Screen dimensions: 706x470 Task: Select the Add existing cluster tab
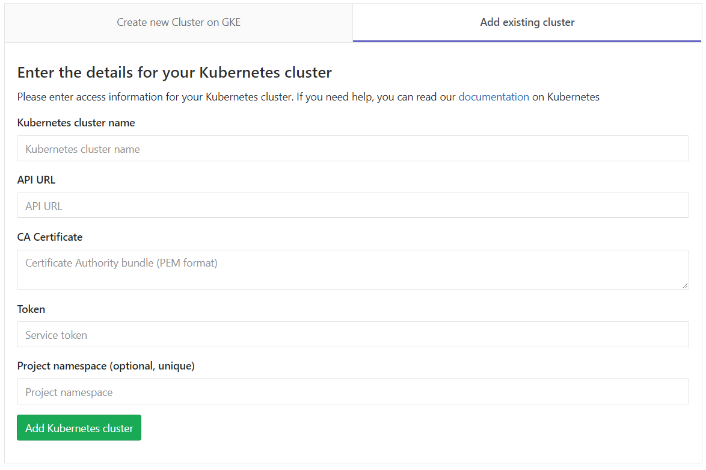click(527, 22)
